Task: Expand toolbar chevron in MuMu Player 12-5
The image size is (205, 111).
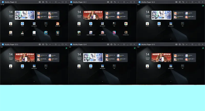Action: click(x=187, y=44)
